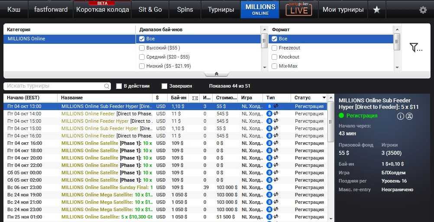Select the Feeder Hyper row at Fri 15:00
Viewport: 434px width, 222px height.
click(165, 121)
